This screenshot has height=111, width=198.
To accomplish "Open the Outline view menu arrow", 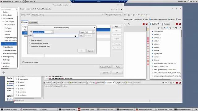I will pos(180,28).
